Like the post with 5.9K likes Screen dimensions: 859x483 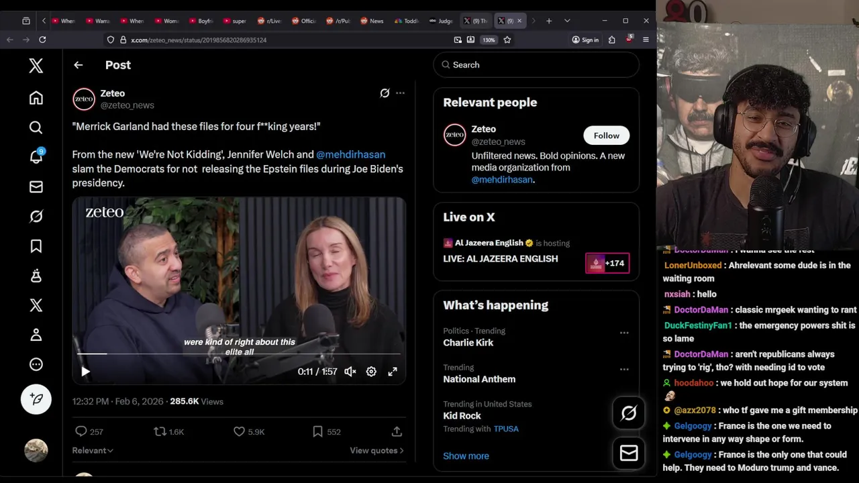pos(248,432)
